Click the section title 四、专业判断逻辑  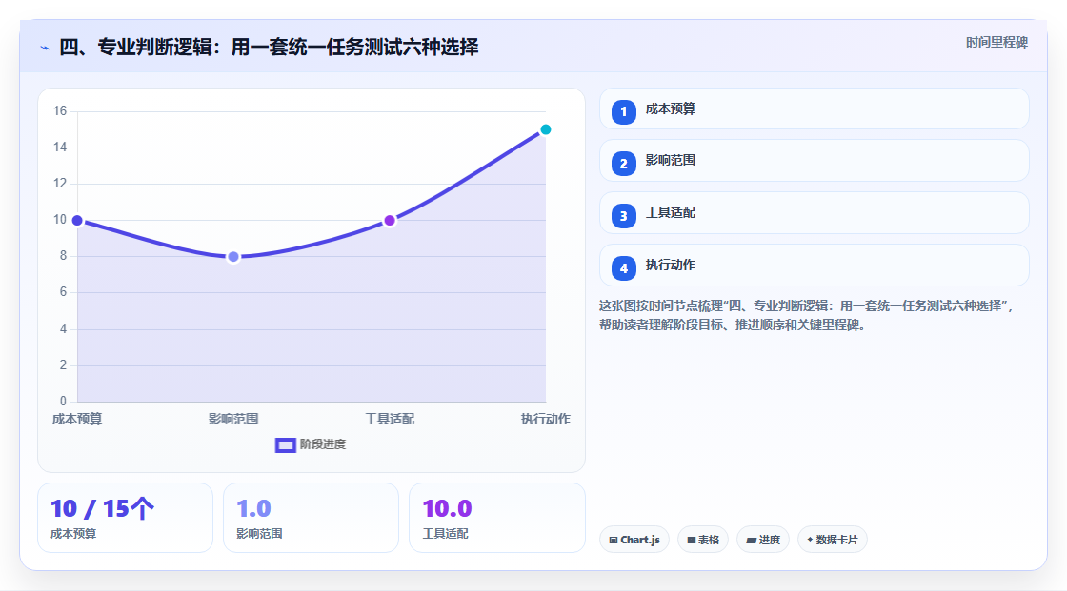click(269, 47)
